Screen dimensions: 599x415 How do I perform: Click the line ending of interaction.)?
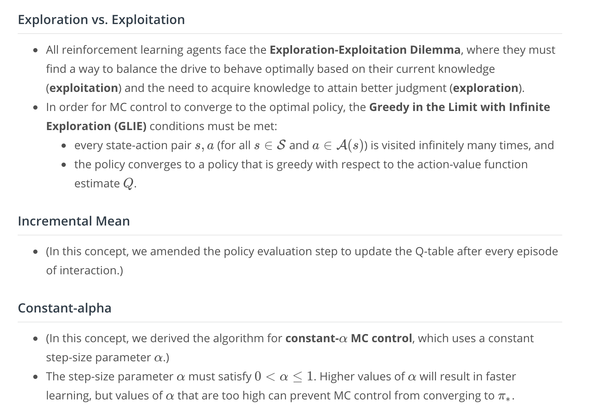point(85,270)
